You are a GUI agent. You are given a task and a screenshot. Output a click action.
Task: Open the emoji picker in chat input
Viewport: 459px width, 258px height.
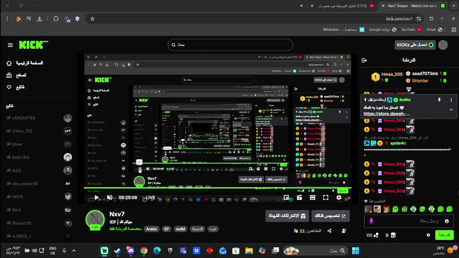pos(447,221)
